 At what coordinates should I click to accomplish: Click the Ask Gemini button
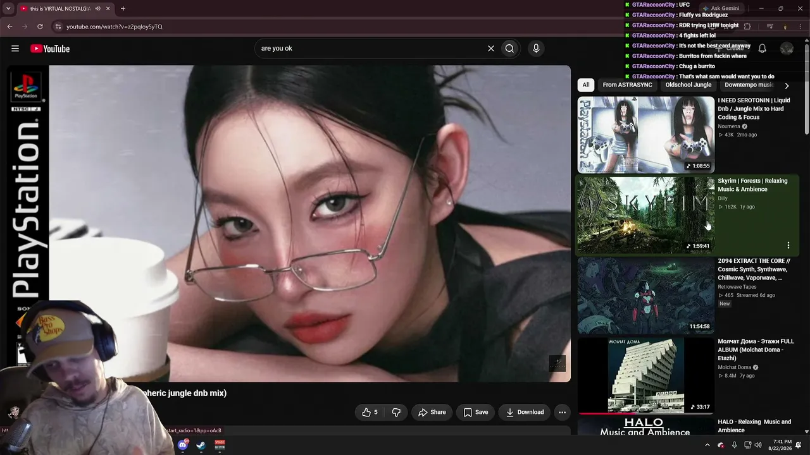tap(721, 9)
